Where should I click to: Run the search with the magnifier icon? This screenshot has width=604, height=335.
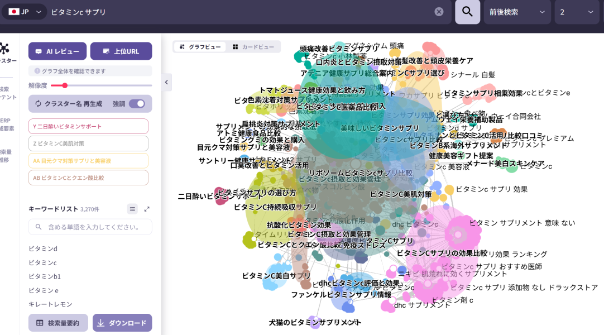click(467, 12)
